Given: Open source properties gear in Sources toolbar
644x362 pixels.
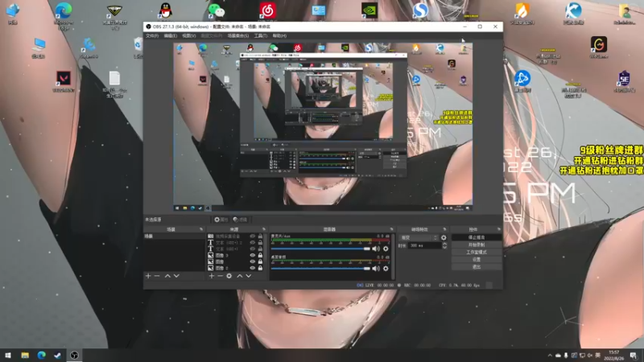Looking at the screenshot, I should click(229, 276).
